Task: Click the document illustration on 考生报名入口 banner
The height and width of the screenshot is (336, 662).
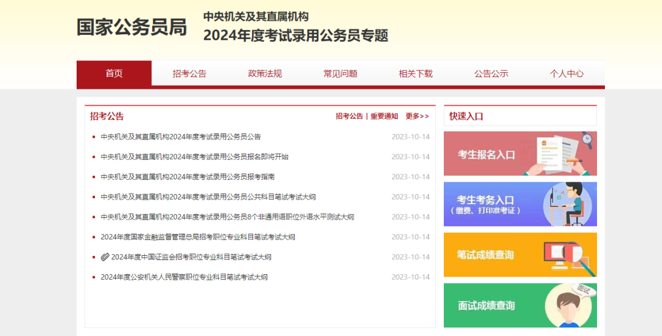Action: (557, 154)
